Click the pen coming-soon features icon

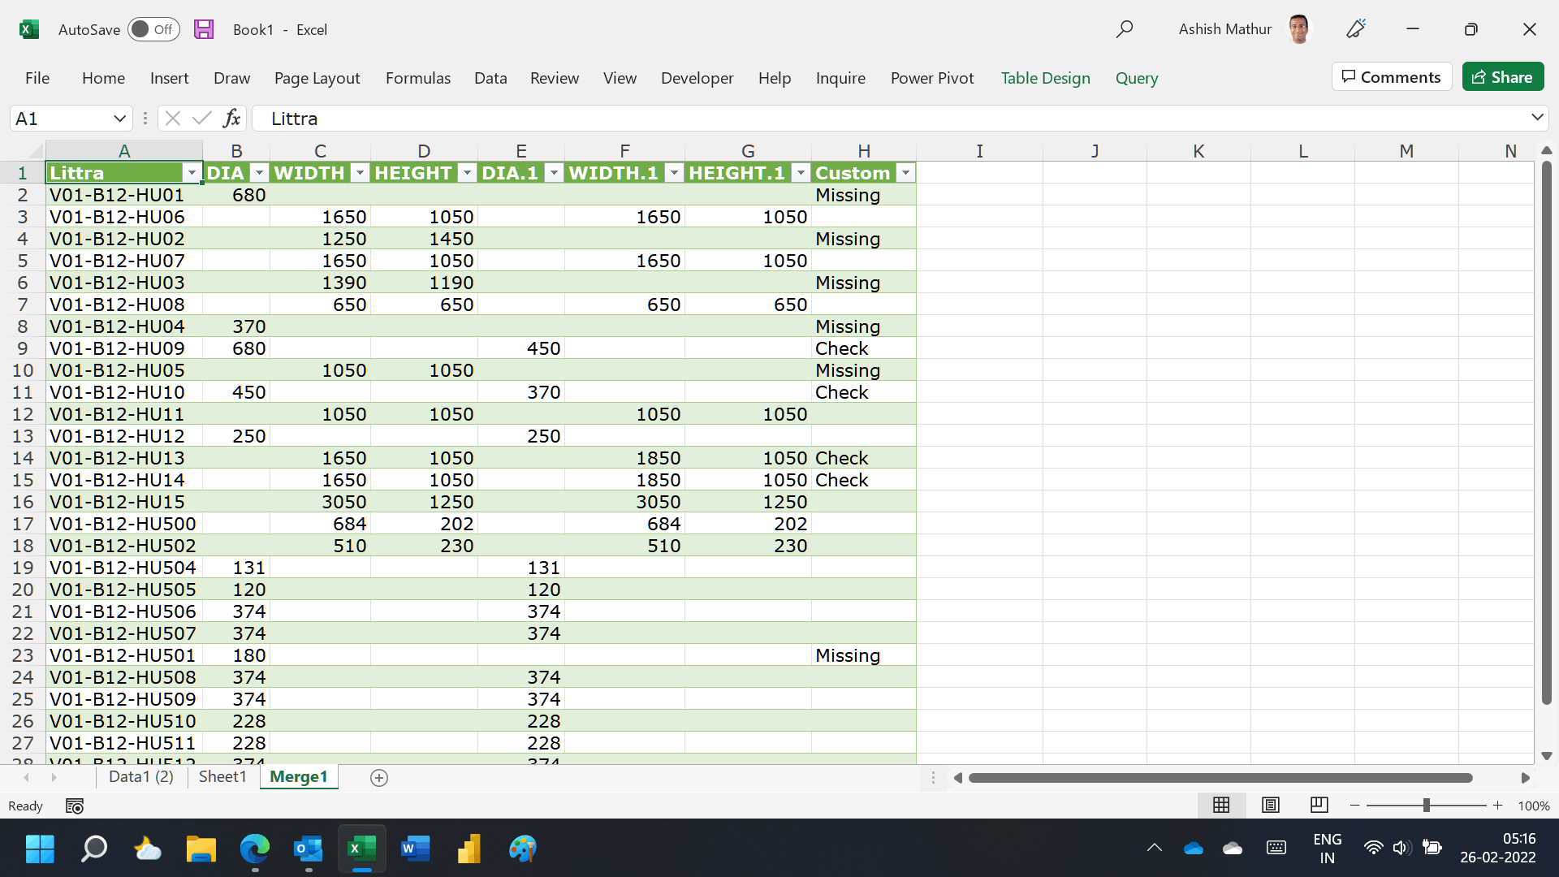tap(1355, 29)
